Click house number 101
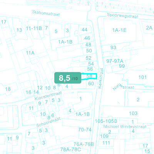 [142, 77]
